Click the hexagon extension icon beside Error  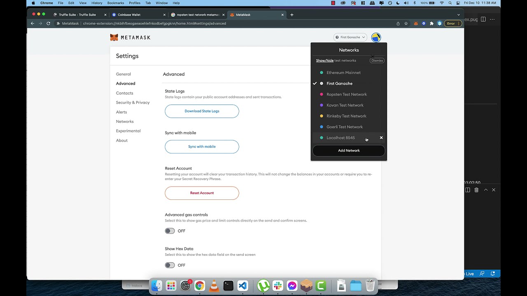point(439,23)
